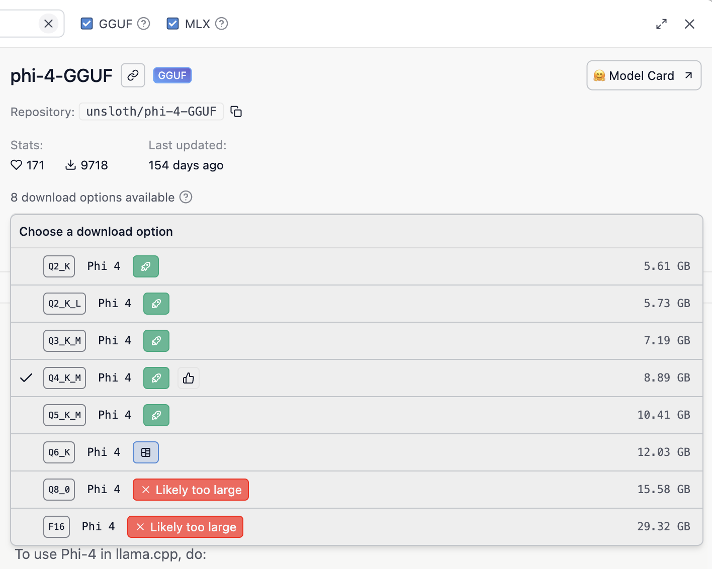Toggle the GGUF checkbox
The image size is (712, 569).
tap(87, 24)
